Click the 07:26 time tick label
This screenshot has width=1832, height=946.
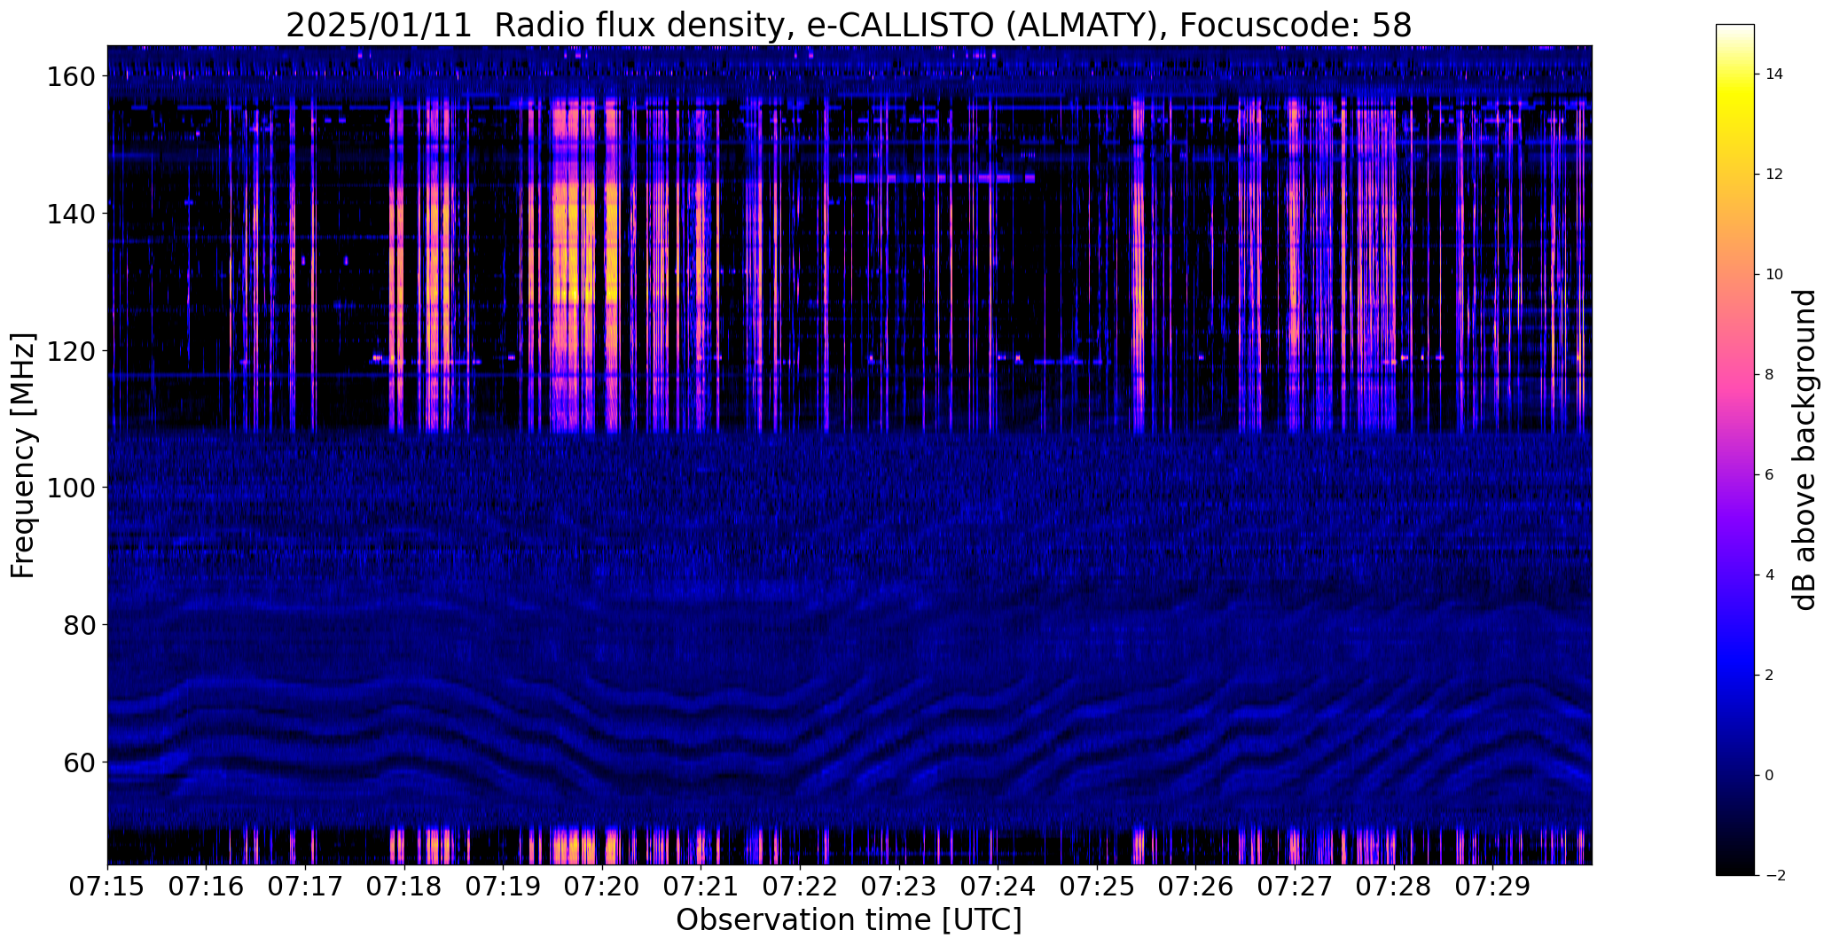point(1196,886)
